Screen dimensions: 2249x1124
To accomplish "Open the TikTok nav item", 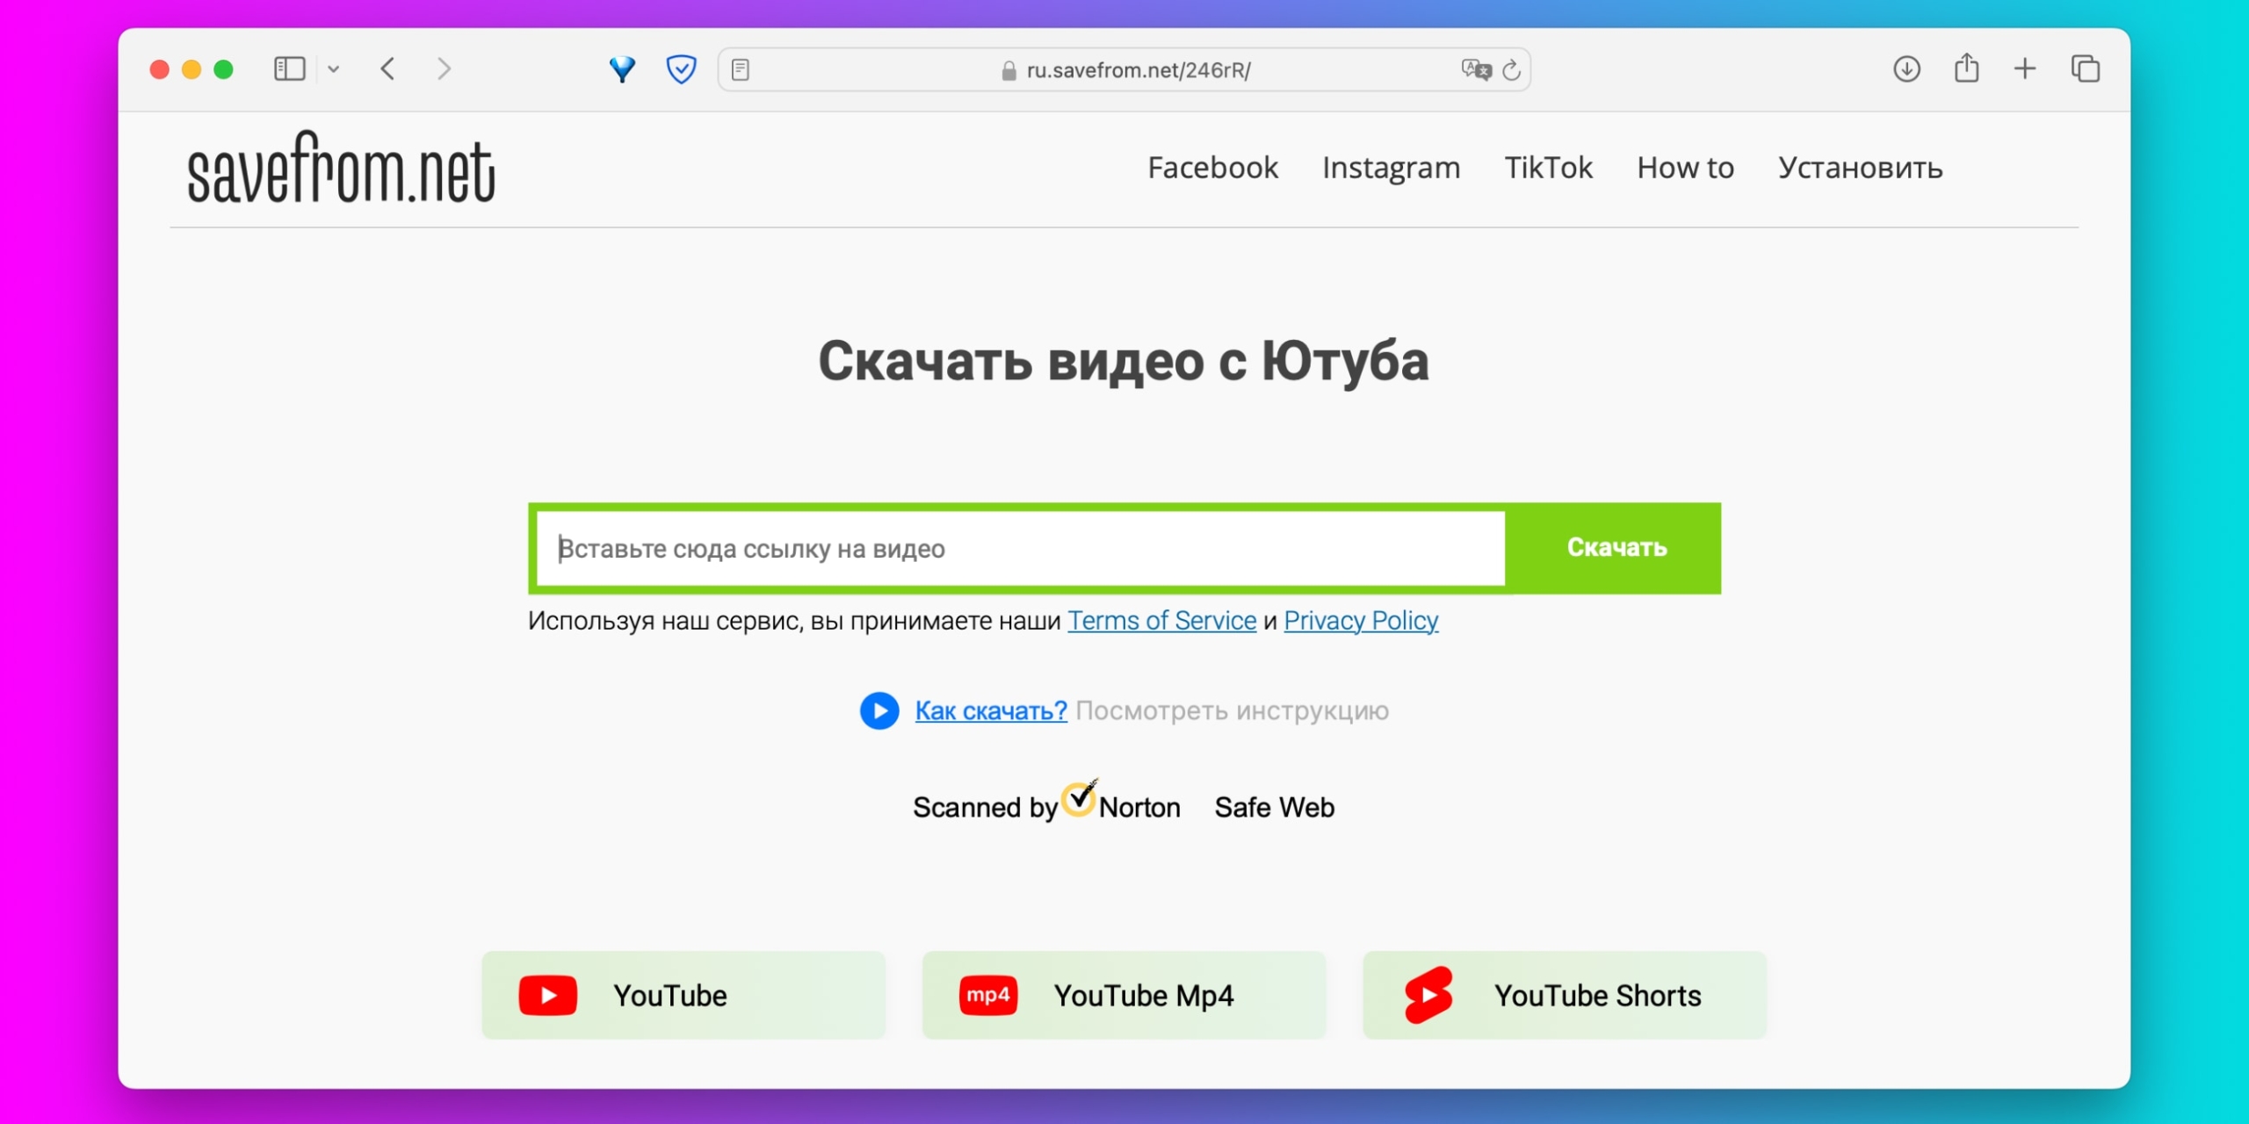I will coord(1548,168).
